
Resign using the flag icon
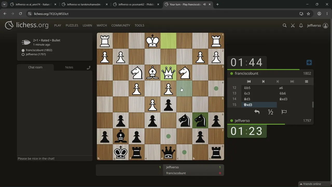point(284,112)
